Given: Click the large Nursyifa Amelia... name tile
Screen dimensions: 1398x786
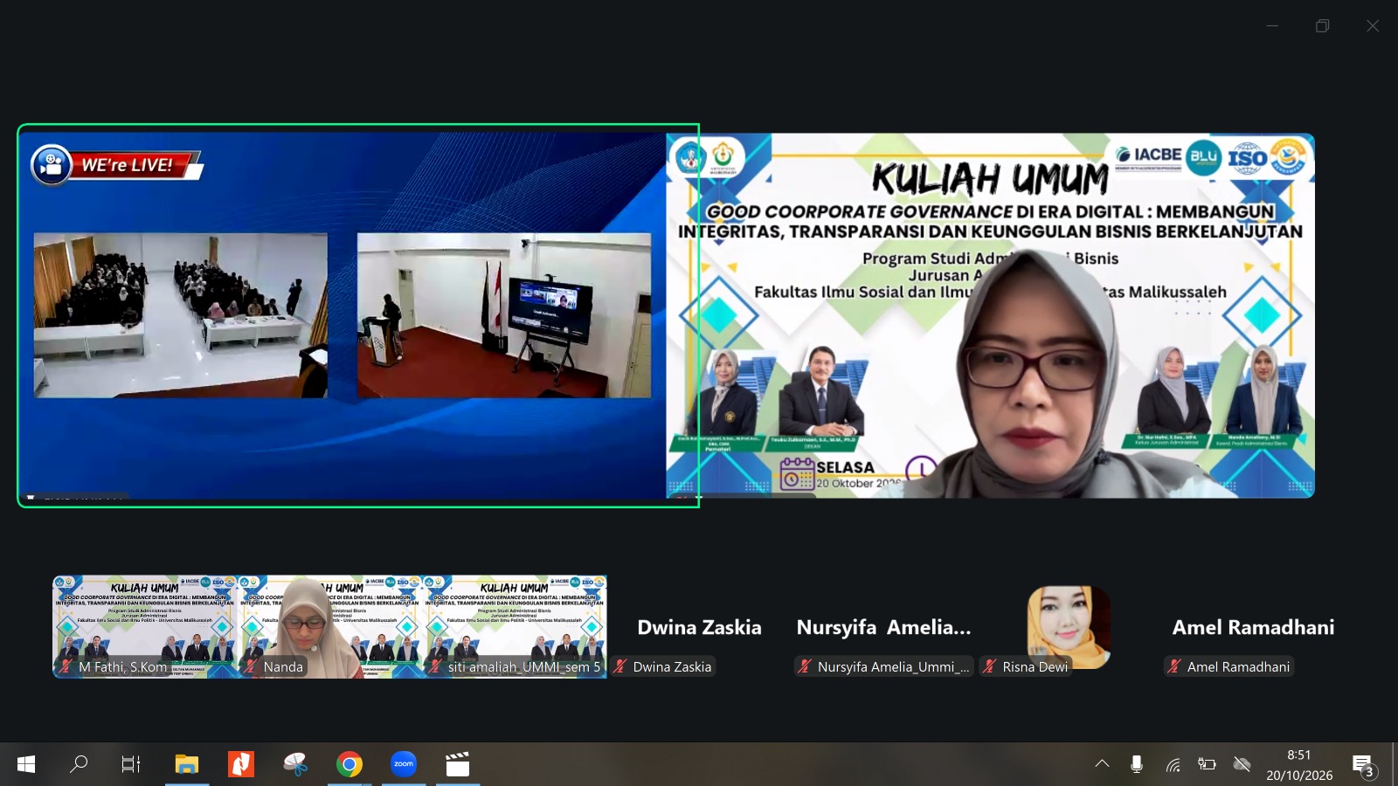Looking at the screenshot, I should 883,627.
